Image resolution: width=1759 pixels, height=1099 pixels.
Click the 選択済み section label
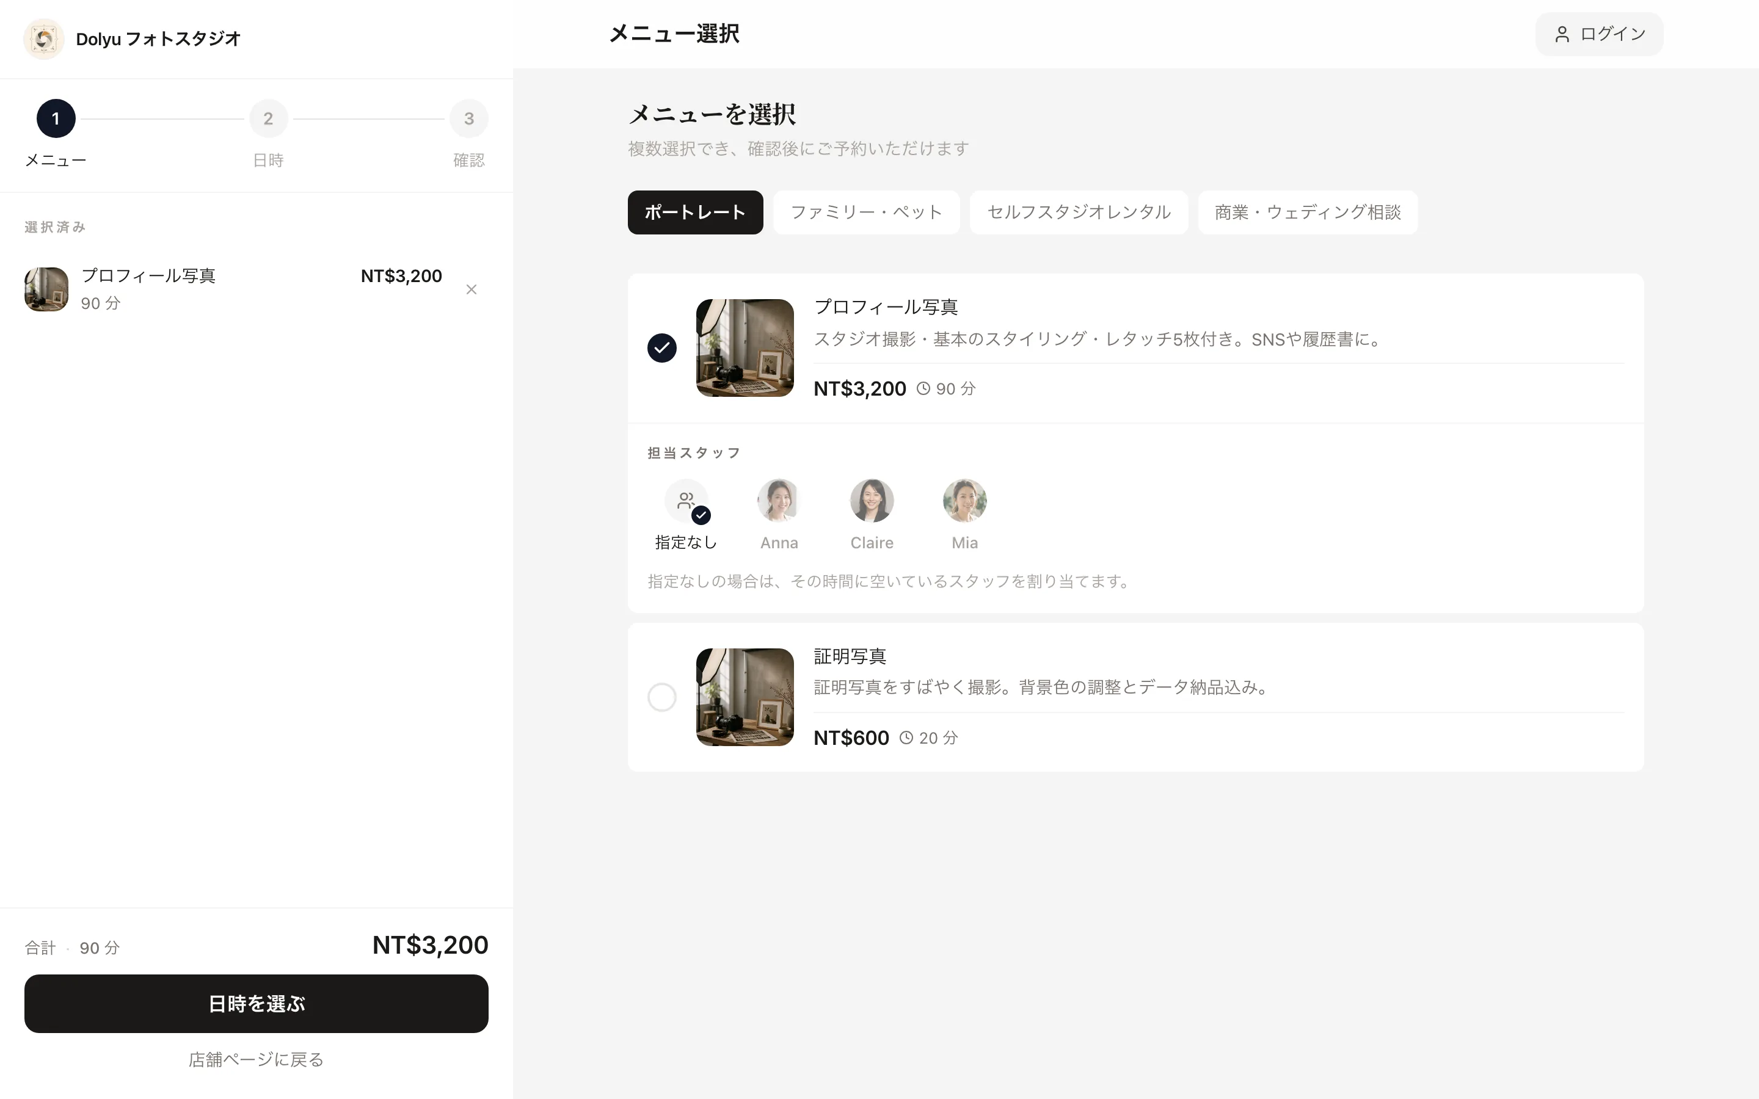55,228
